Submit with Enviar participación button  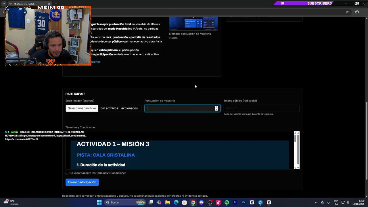[82, 182]
